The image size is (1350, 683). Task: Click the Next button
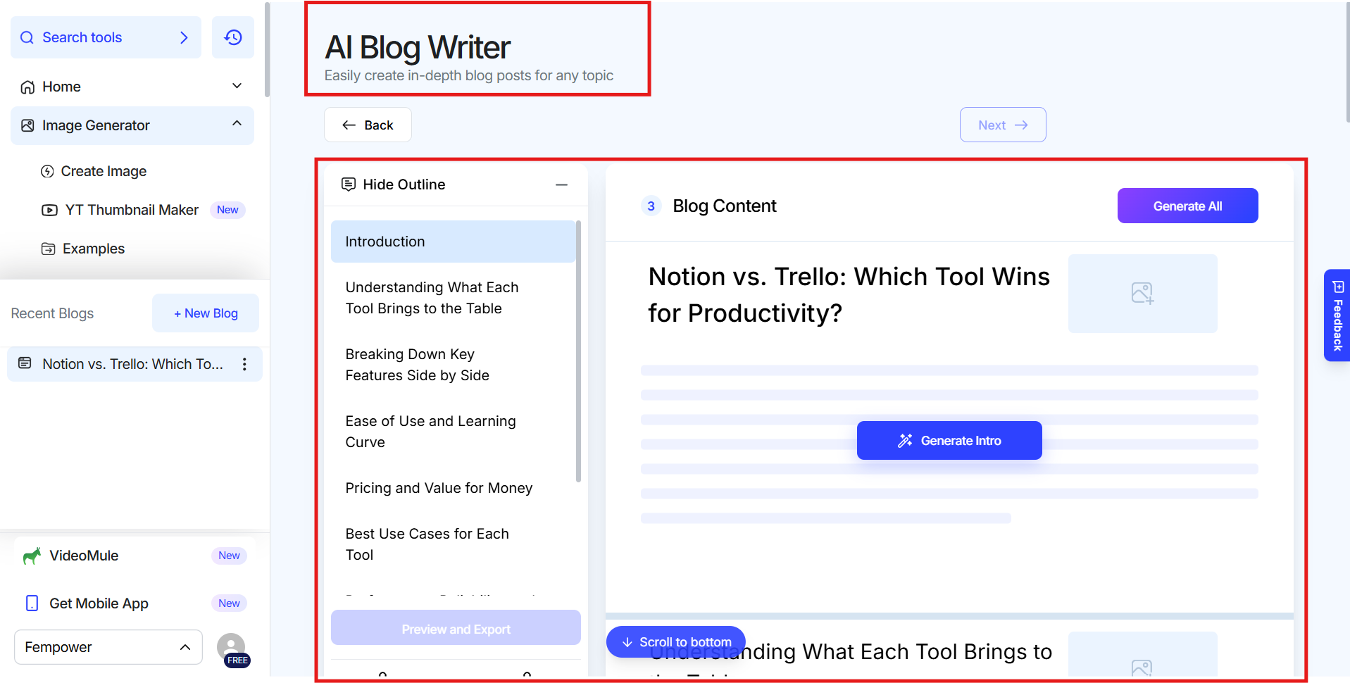click(x=1003, y=125)
